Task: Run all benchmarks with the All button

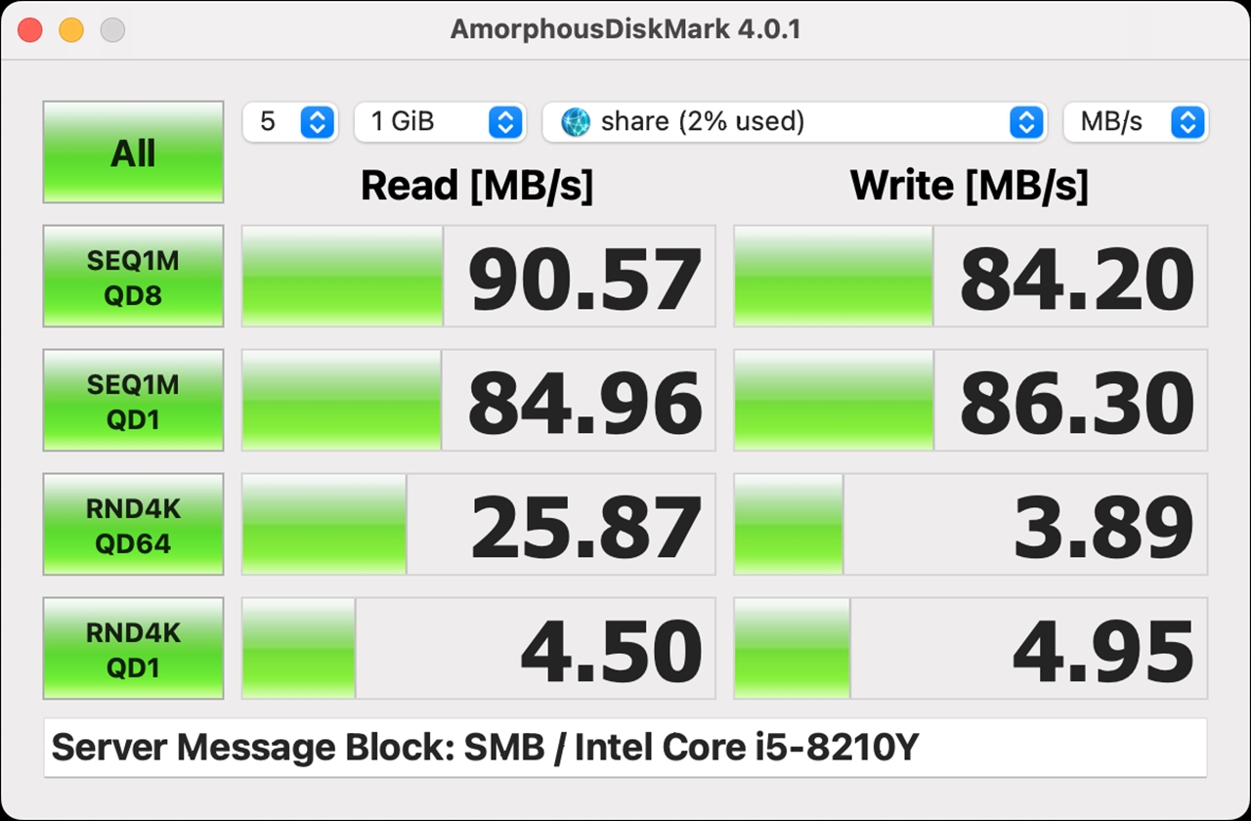Action: (x=133, y=152)
